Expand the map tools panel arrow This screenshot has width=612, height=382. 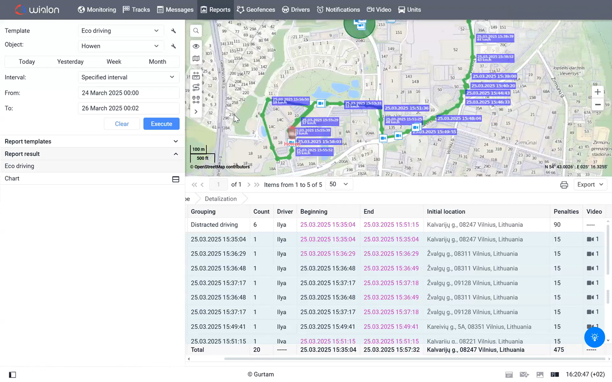pyautogui.click(x=196, y=112)
